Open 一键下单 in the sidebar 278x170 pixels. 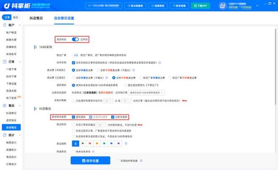point(11,69)
